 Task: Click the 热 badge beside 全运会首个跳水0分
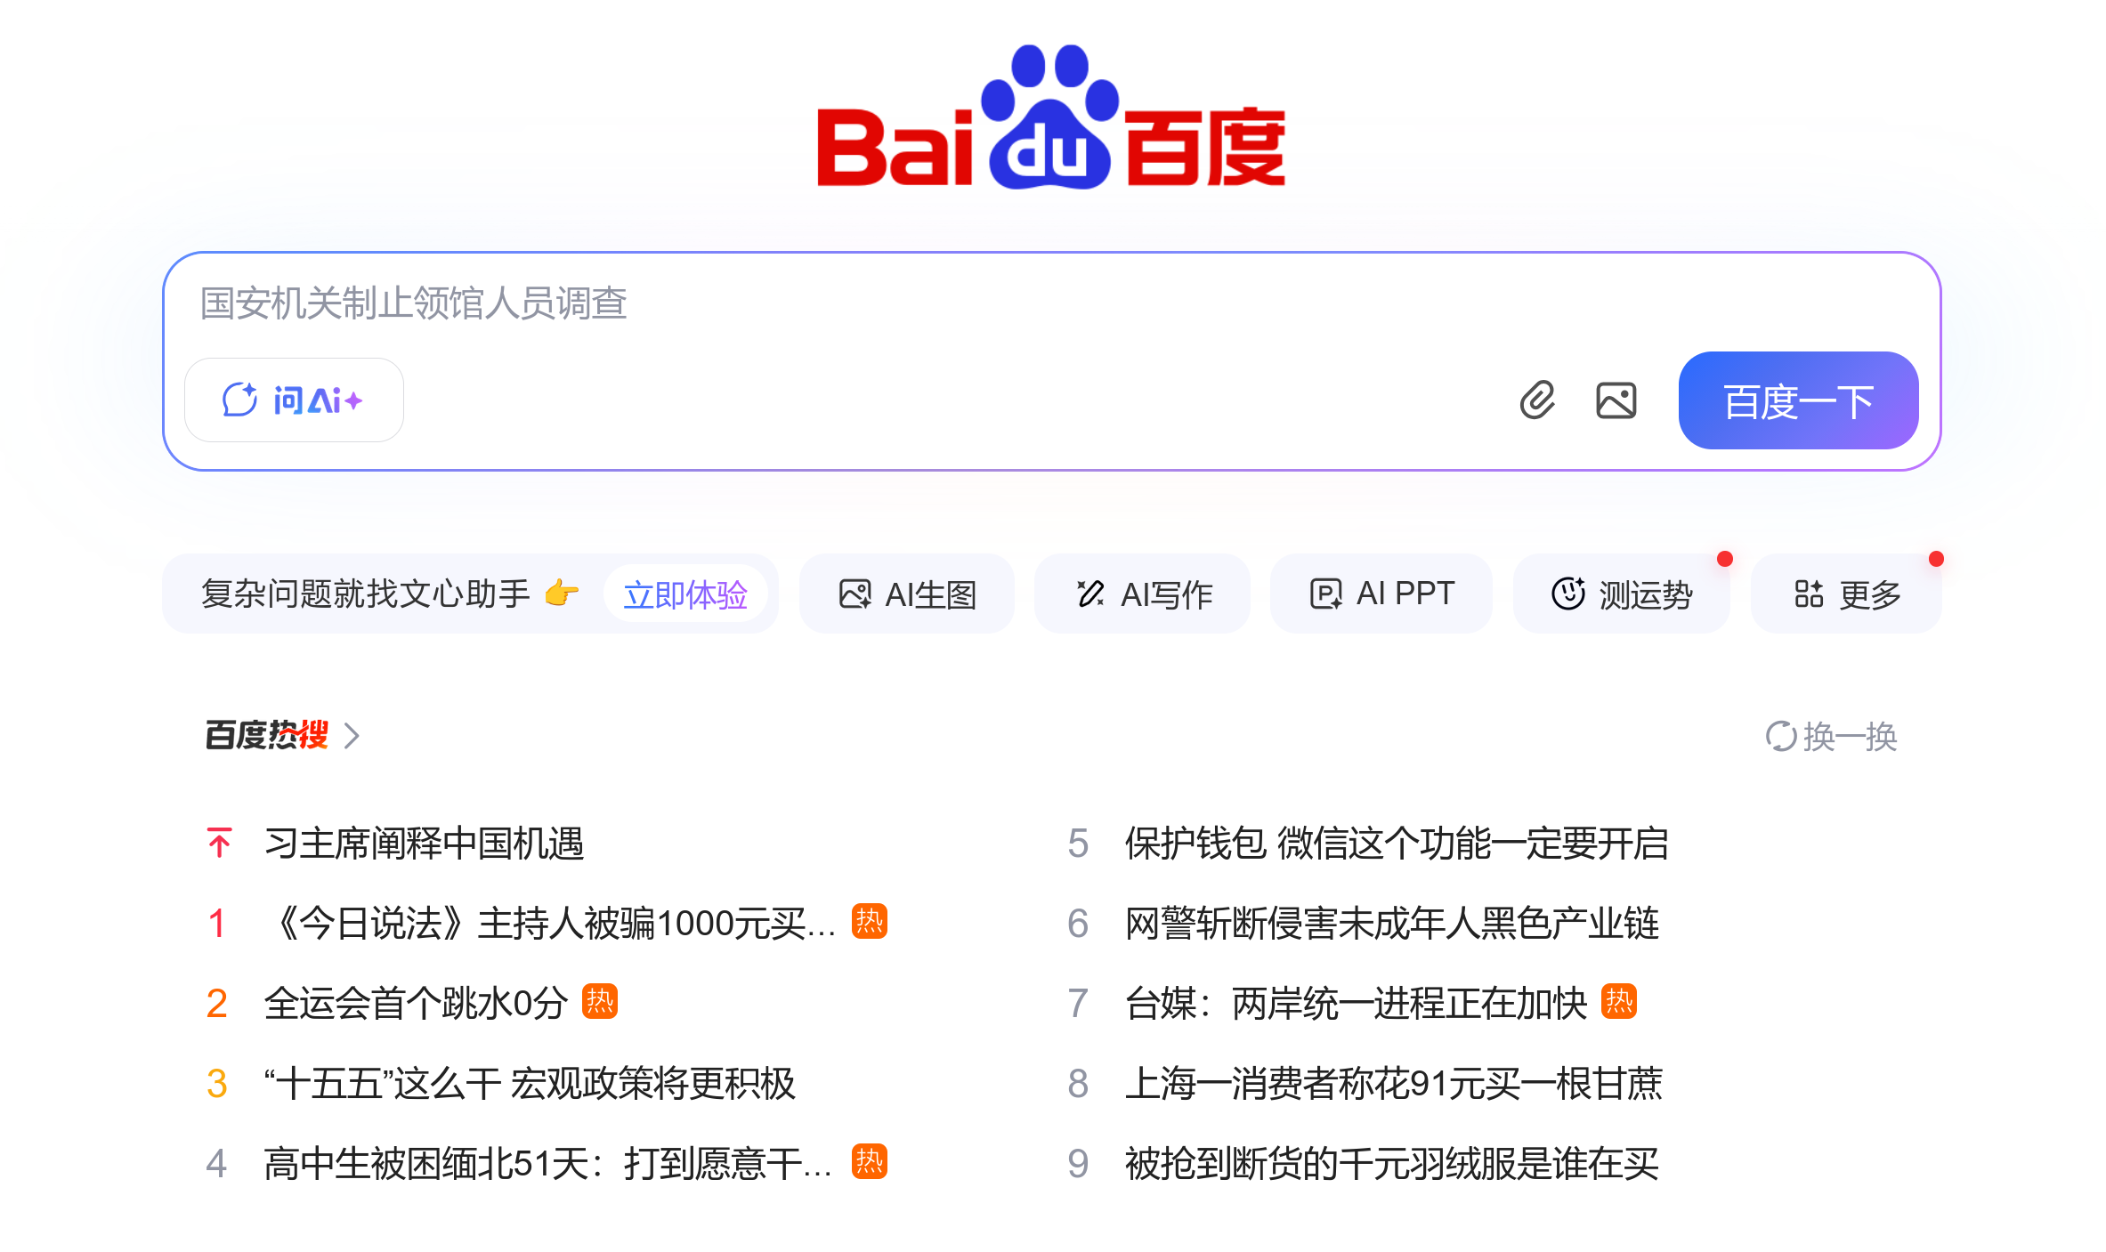[x=600, y=1001]
